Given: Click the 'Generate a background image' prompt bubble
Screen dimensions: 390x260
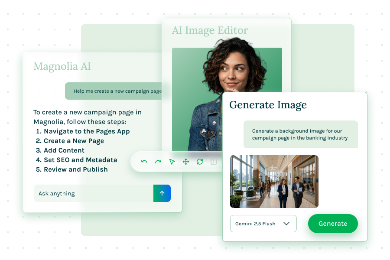Looking at the screenshot, I should pos(300,134).
